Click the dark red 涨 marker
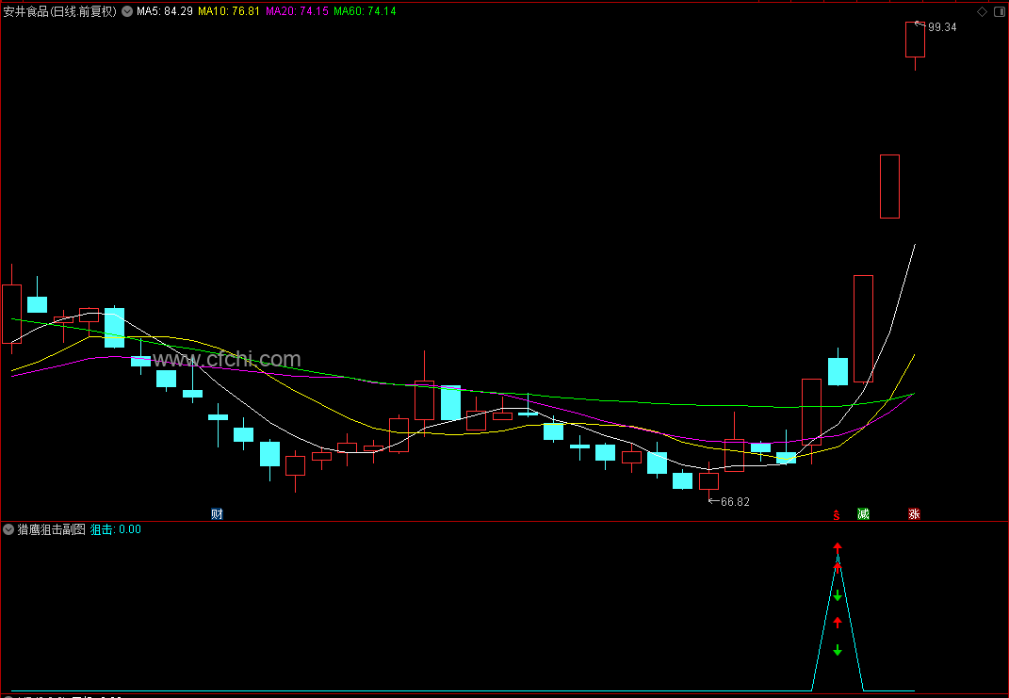1009x698 pixels. [x=914, y=513]
